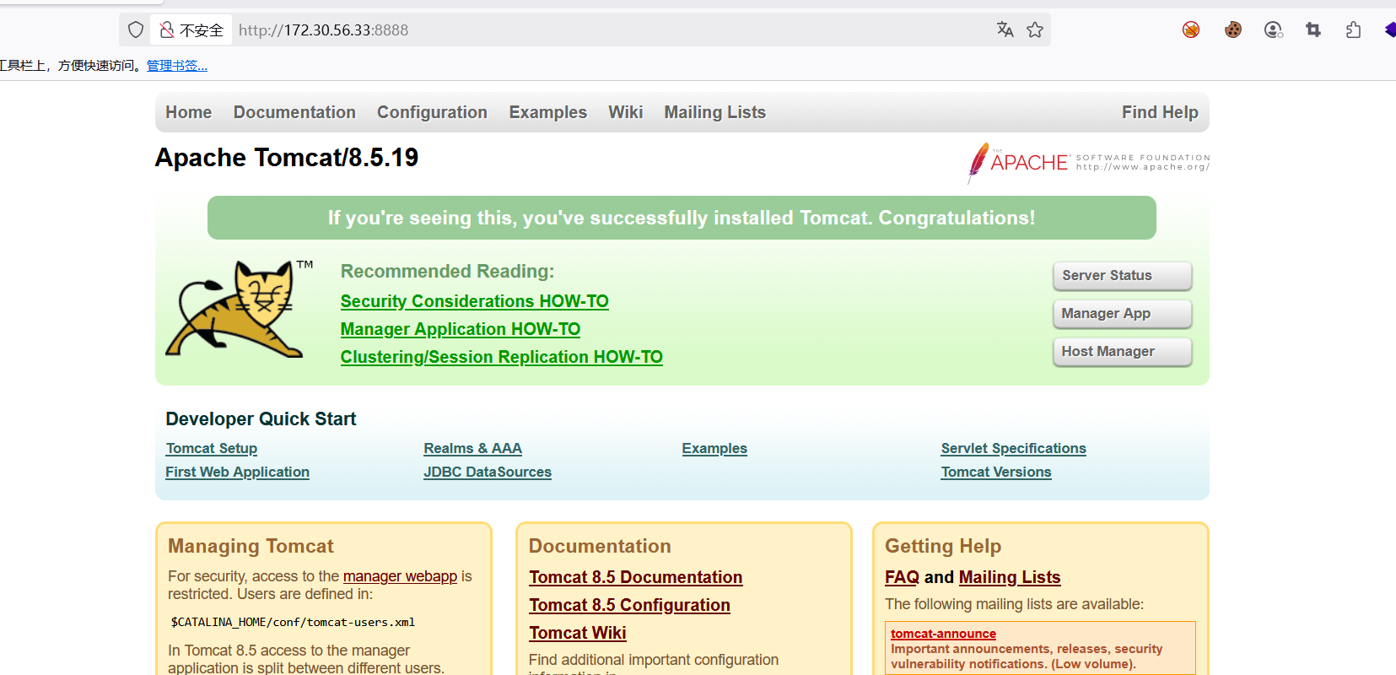This screenshot has height=675, width=1396.
Task: Open Manager Application HOW-TO link
Action: coord(461,329)
